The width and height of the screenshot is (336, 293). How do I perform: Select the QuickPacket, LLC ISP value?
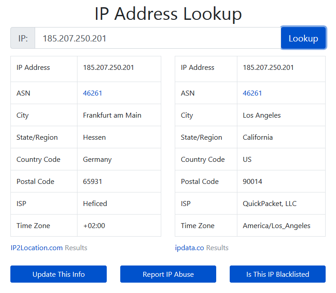pos(269,204)
